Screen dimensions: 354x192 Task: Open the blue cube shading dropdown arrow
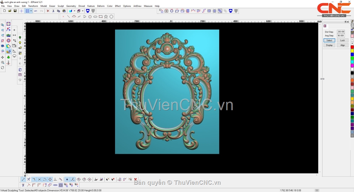tap(74, 11)
